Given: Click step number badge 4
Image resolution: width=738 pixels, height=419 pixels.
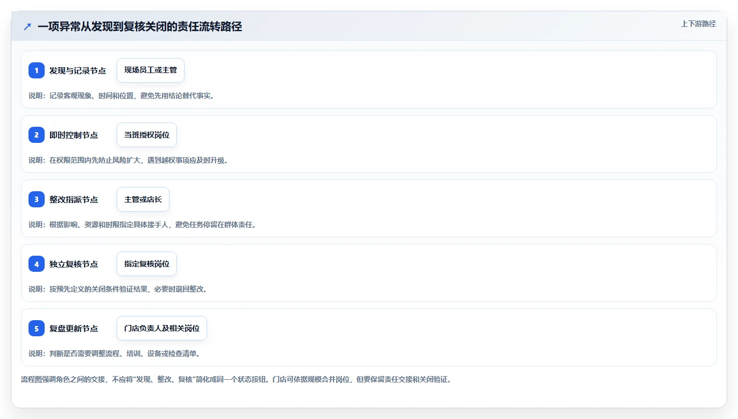Looking at the screenshot, I should pos(37,264).
